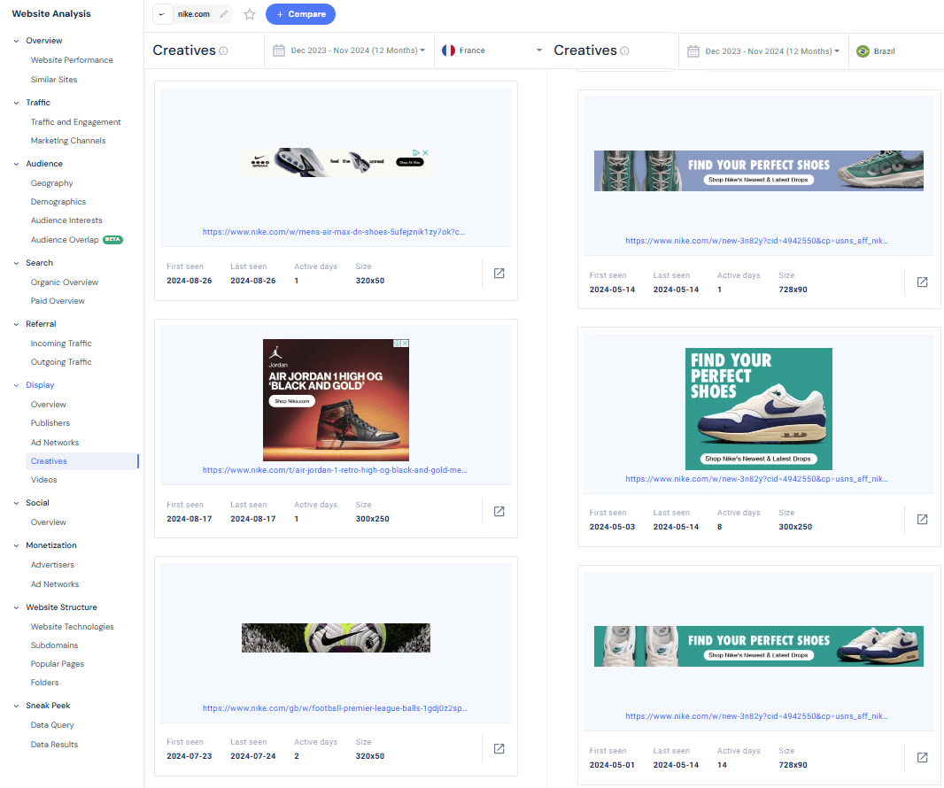The width and height of the screenshot is (944, 788).
Task: Open external link icon for Air Max 320x50 ad
Action: click(499, 274)
